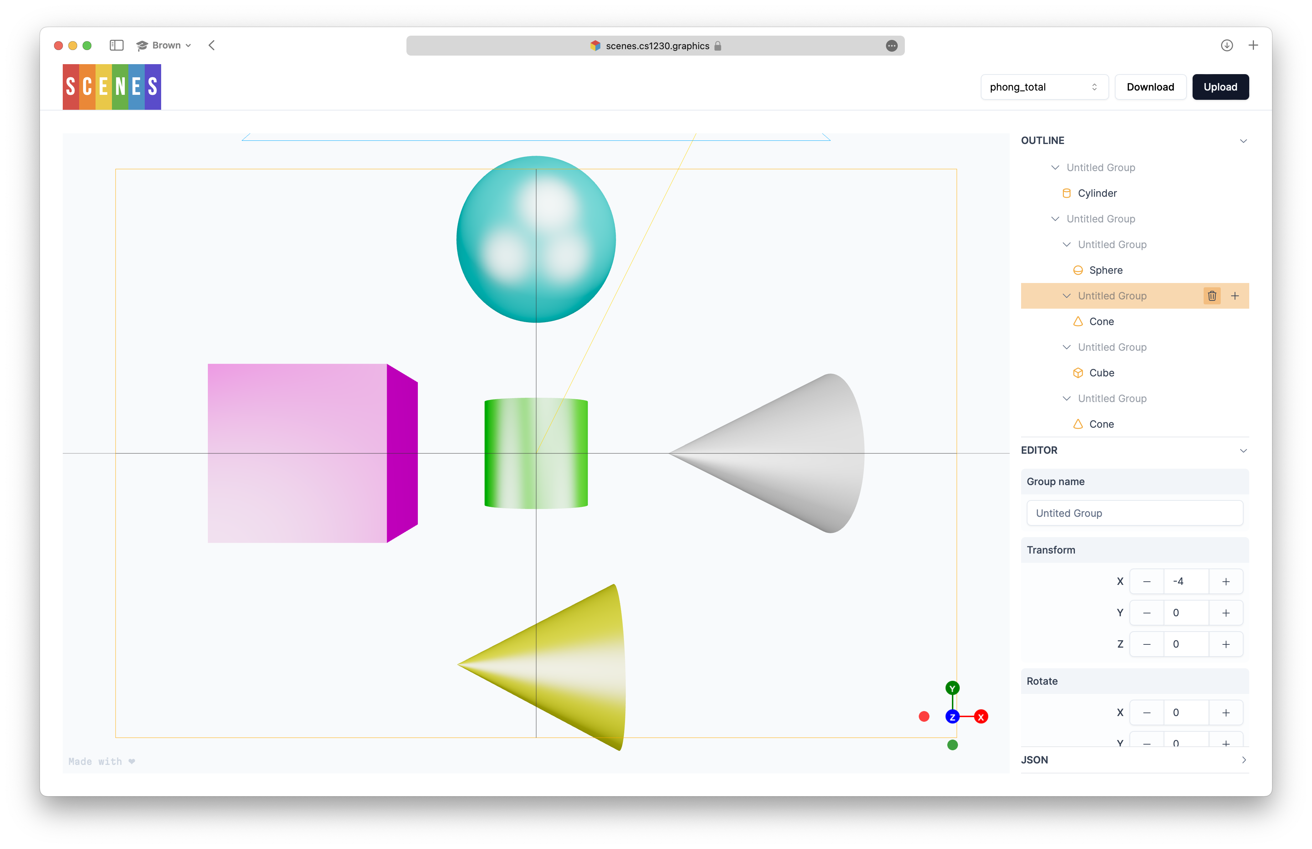The image size is (1312, 849).
Task: Click the Transform Y value field
Action: [1186, 613]
